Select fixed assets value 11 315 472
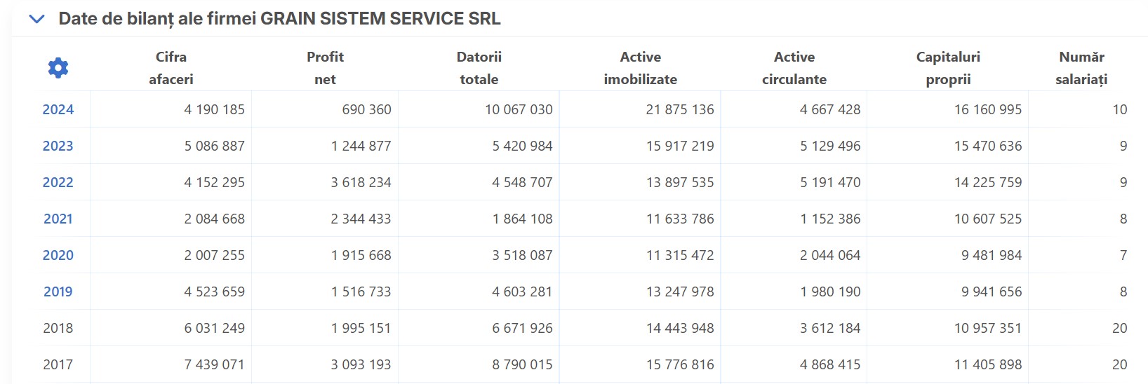 pos(680,255)
